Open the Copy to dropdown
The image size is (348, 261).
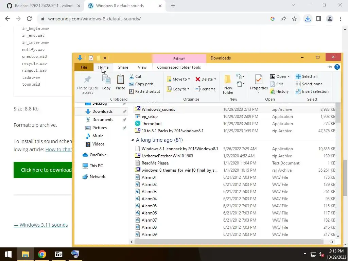pyautogui.click(x=178, y=89)
